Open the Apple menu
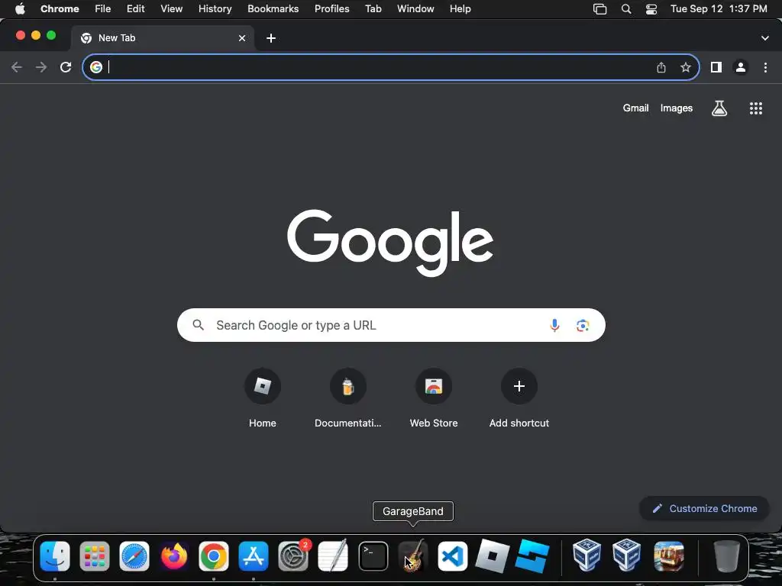782x586 pixels. click(20, 9)
